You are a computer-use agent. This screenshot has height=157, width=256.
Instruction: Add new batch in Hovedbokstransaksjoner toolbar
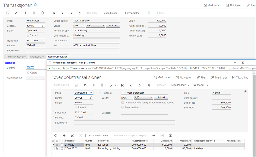click(94, 85)
